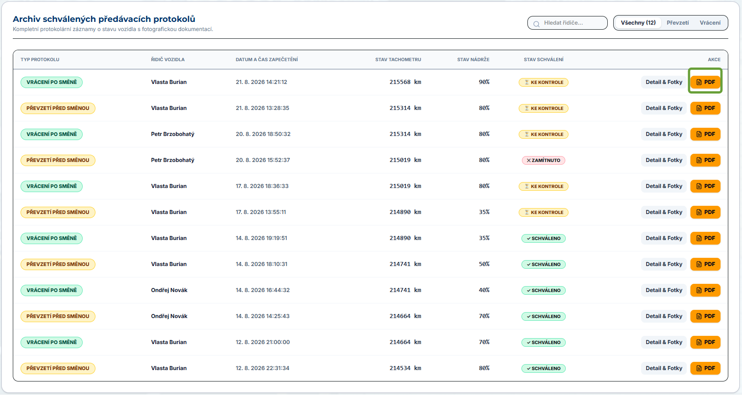This screenshot has height=397, width=742.
Task: Show Detail & Fotky for 20. 8. 2026 18:50:32
Action: (x=664, y=134)
